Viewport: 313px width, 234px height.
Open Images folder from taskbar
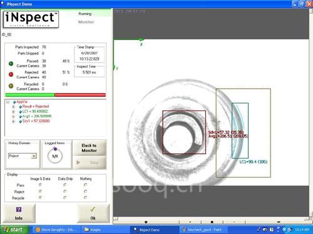point(105,230)
